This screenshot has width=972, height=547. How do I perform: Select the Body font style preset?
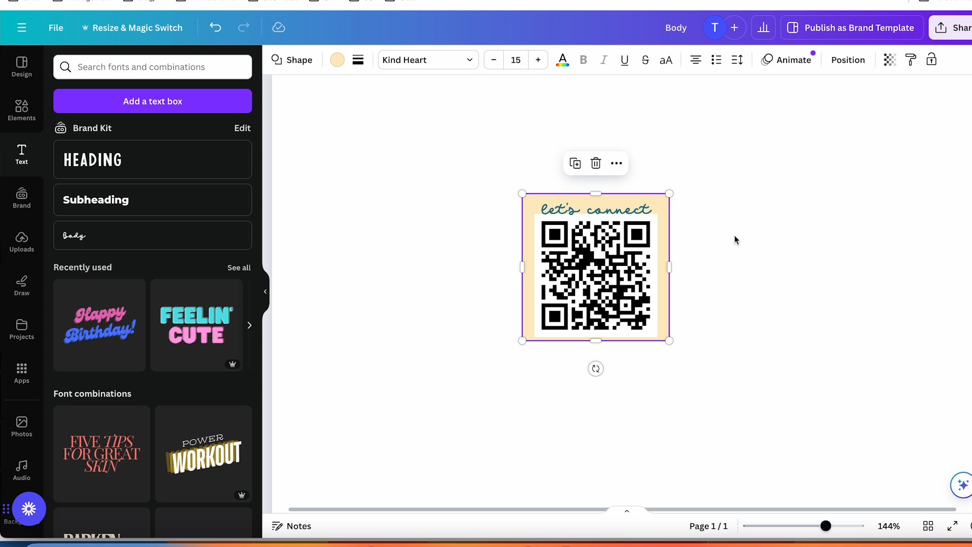[153, 236]
